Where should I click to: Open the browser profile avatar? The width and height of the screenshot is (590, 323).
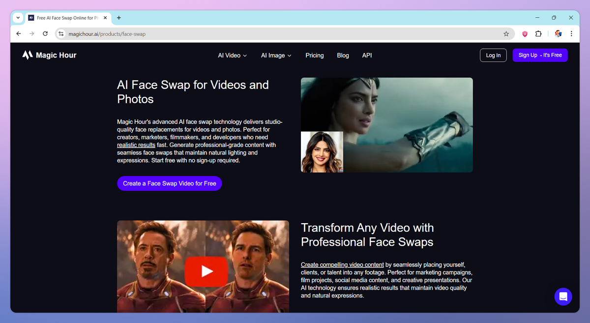558,34
